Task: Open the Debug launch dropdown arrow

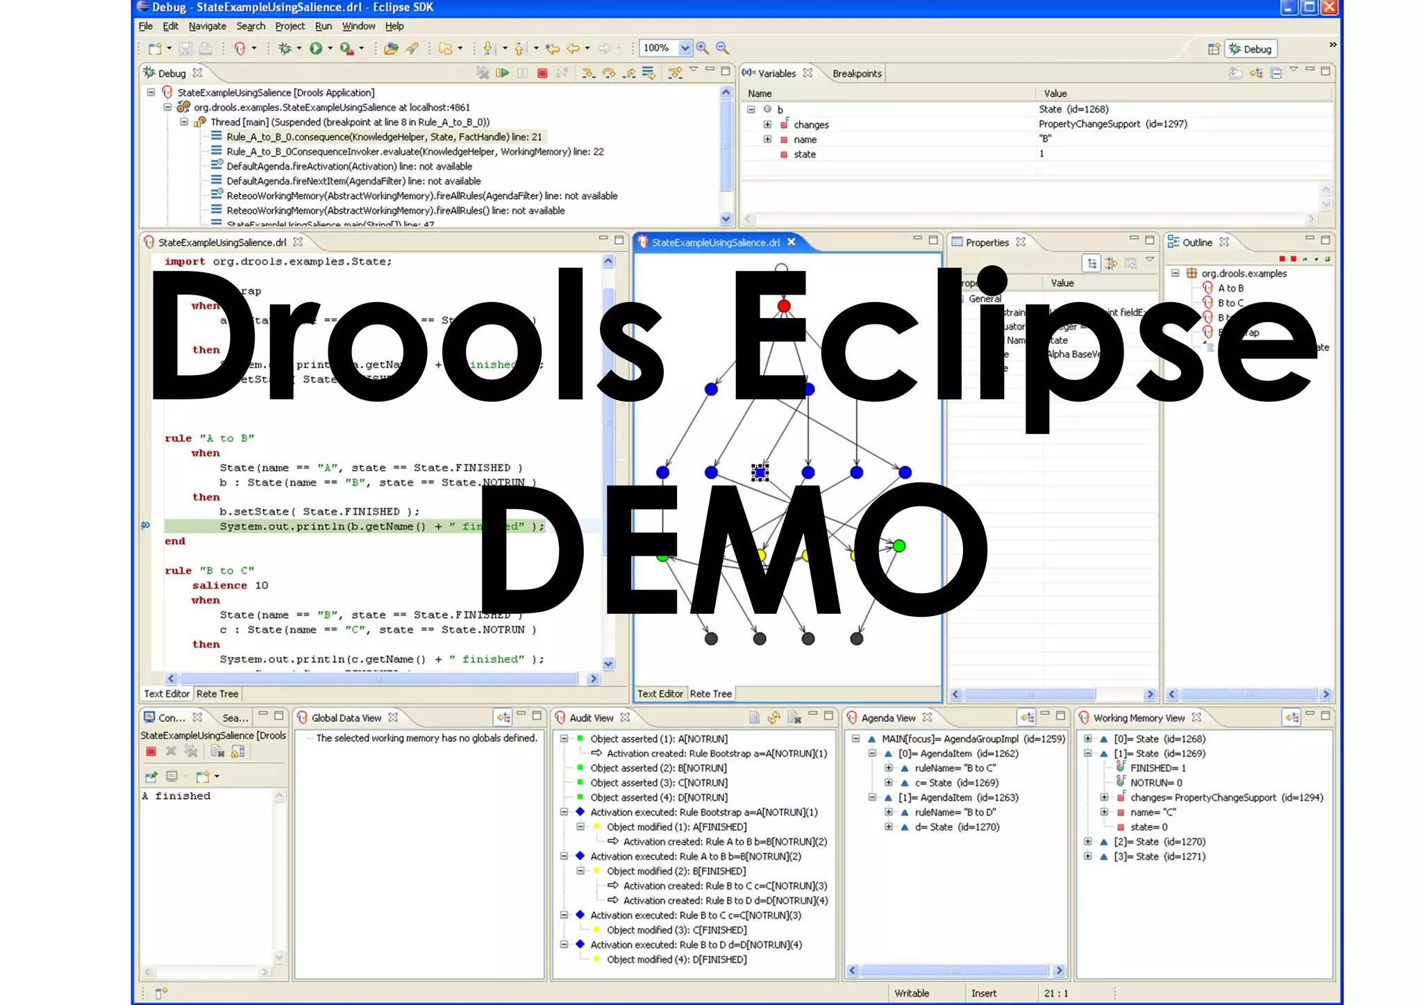Action: click(x=299, y=49)
